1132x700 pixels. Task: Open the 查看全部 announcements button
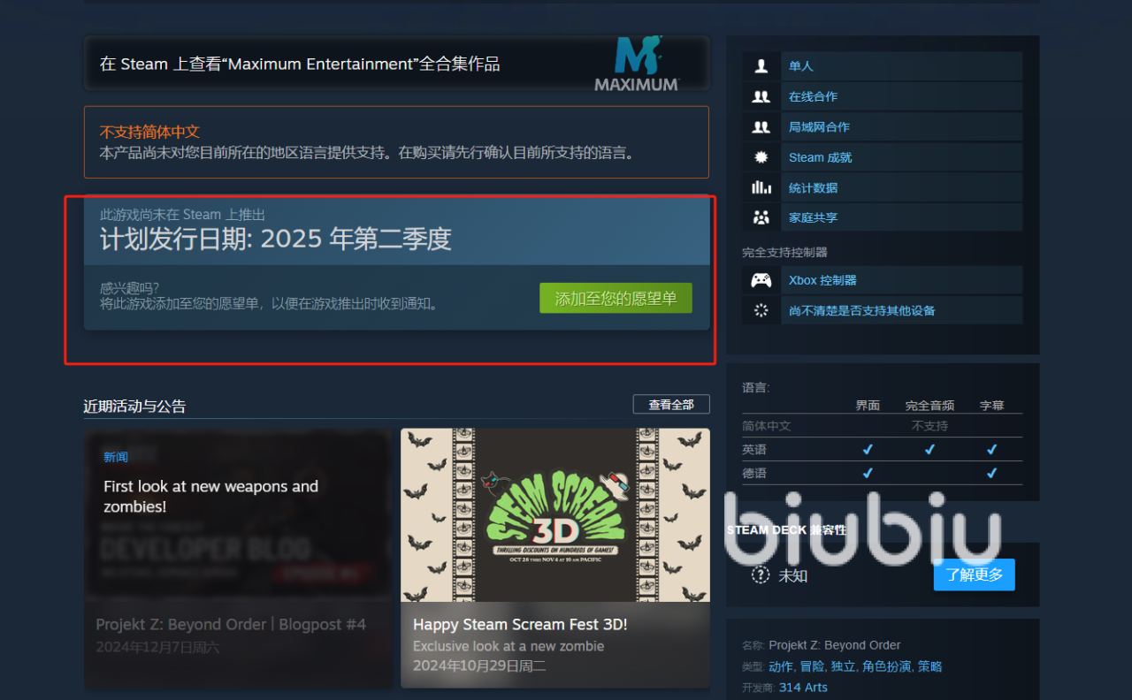click(x=671, y=404)
